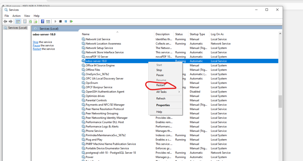Click the vertical scrollbar thumb
Screen dimensions: 303x161
(280, 102)
